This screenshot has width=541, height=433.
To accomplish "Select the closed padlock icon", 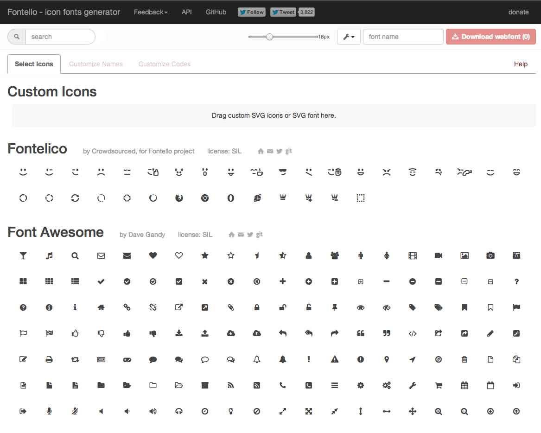I will (257, 307).
